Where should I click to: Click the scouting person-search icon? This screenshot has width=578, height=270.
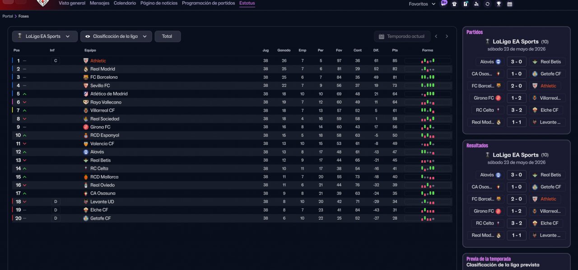476,4
